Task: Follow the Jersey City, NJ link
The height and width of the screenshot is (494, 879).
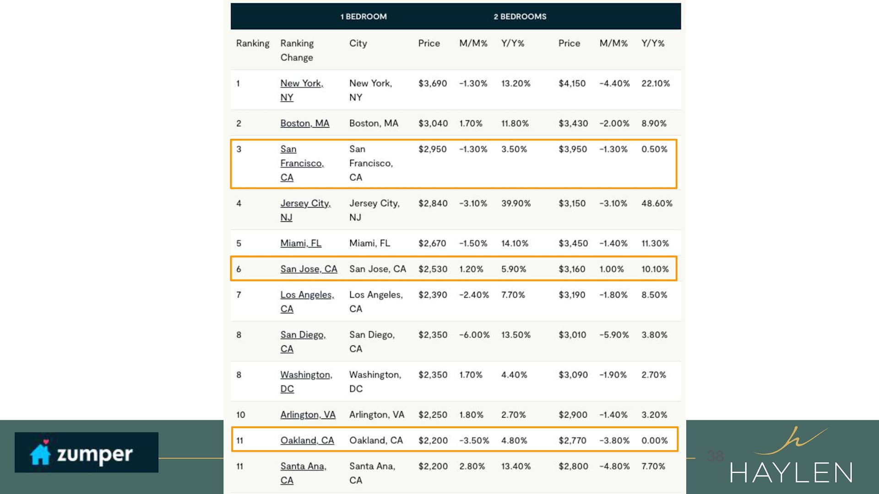Action: pos(305,204)
